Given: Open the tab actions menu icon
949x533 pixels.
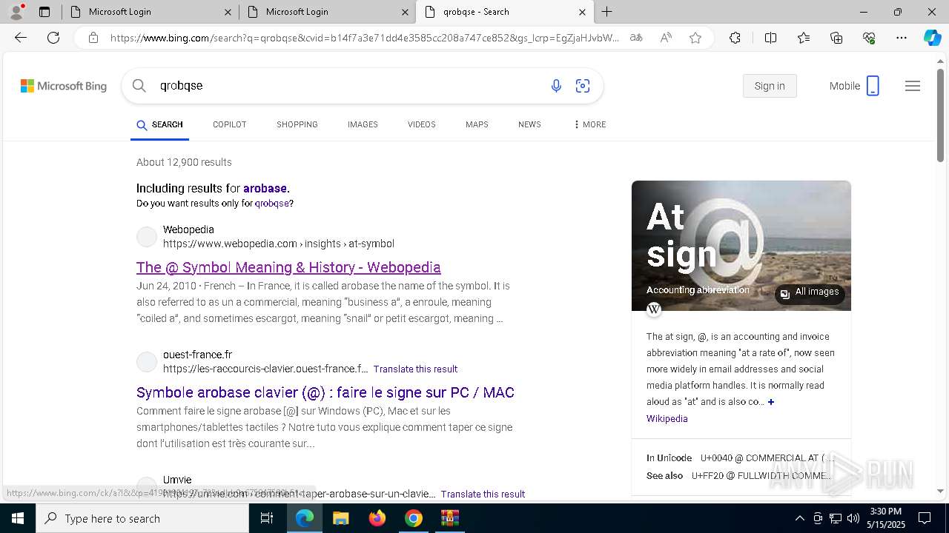Looking at the screenshot, I should [44, 12].
